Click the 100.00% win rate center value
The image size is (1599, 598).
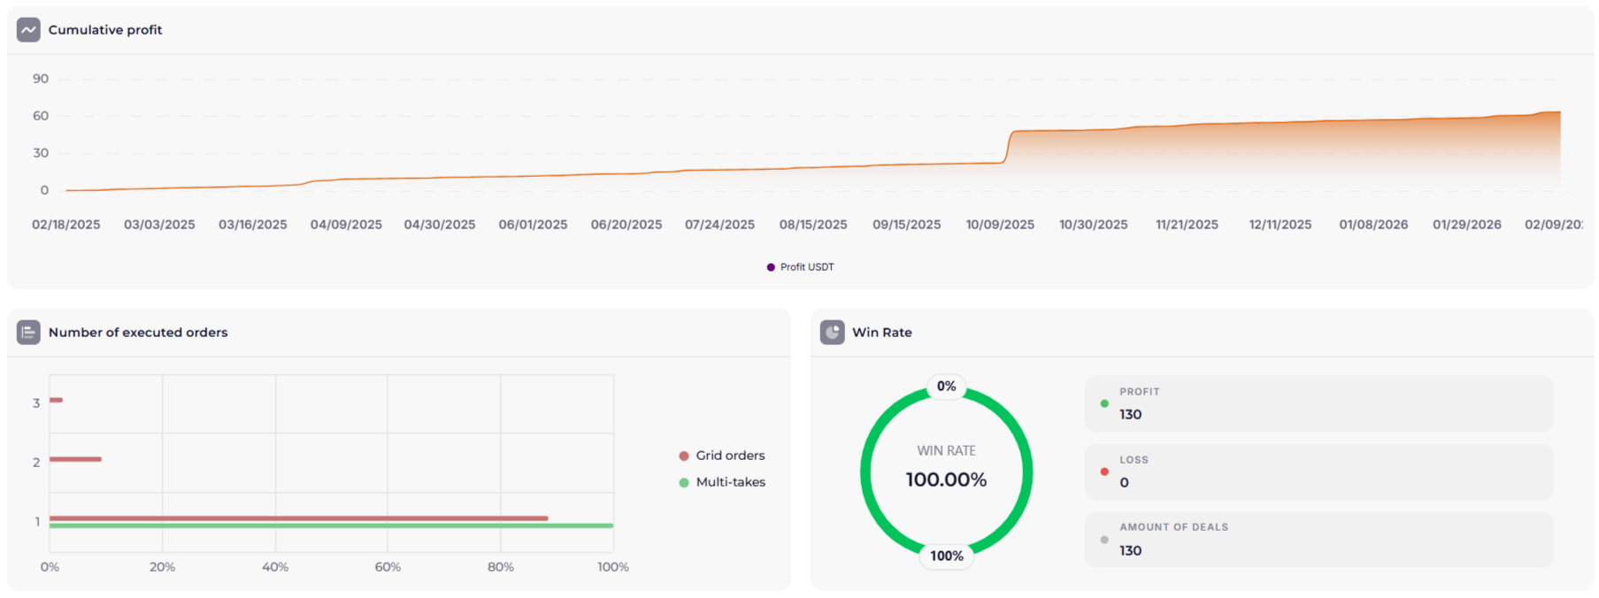pyautogui.click(x=946, y=480)
